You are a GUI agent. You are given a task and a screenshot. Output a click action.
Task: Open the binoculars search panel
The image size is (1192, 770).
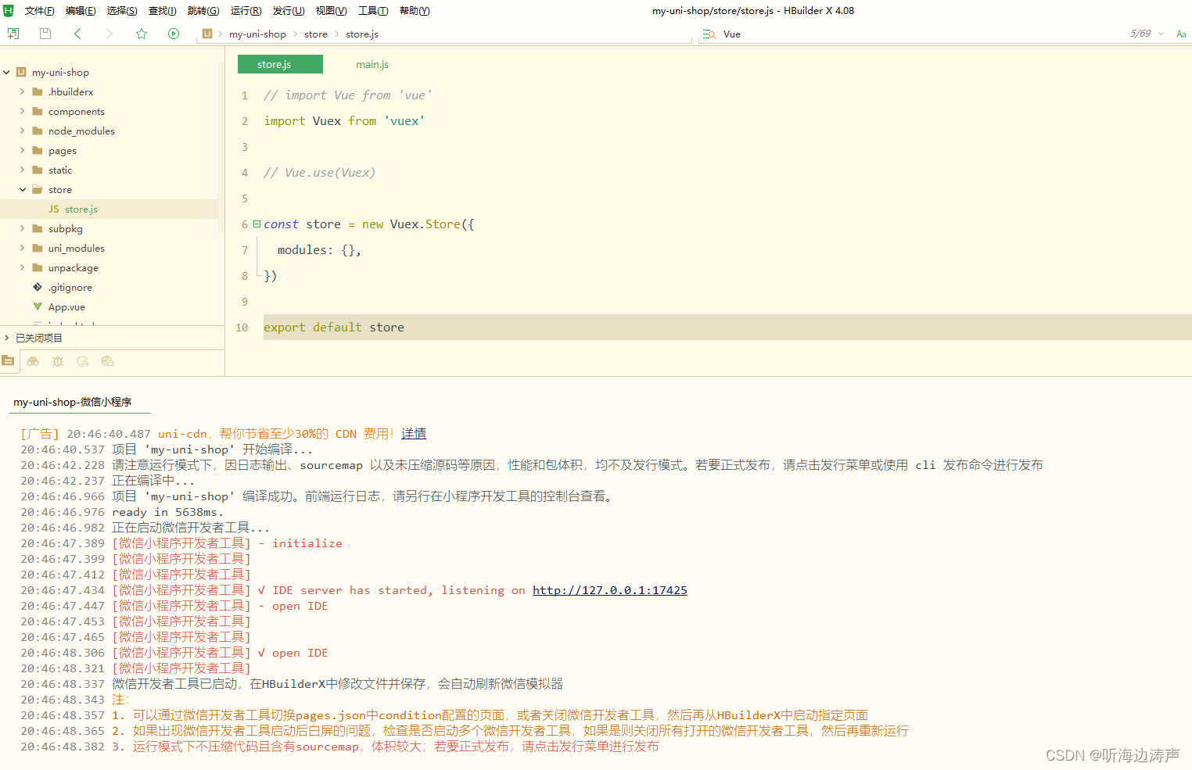[x=33, y=361]
